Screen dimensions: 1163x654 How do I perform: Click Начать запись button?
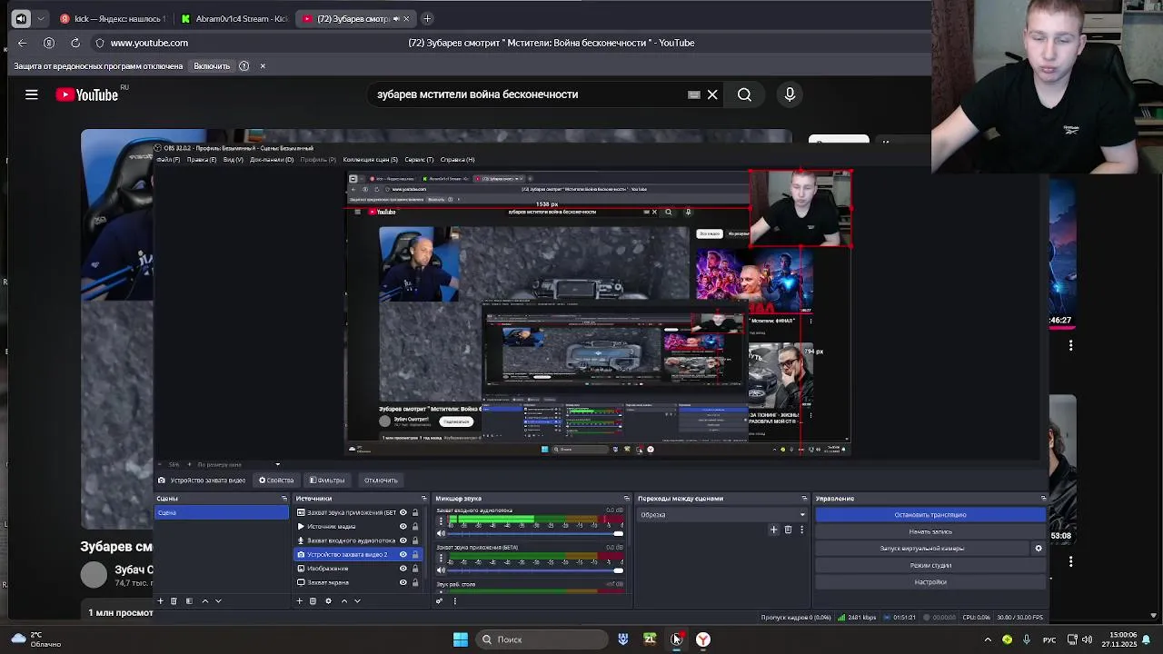[930, 531]
